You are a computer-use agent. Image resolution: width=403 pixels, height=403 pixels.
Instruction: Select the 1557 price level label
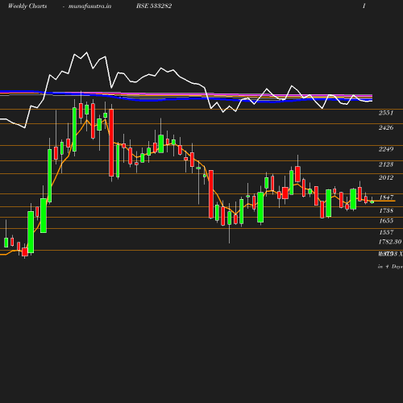pyautogui.click(x=386, y=232)
